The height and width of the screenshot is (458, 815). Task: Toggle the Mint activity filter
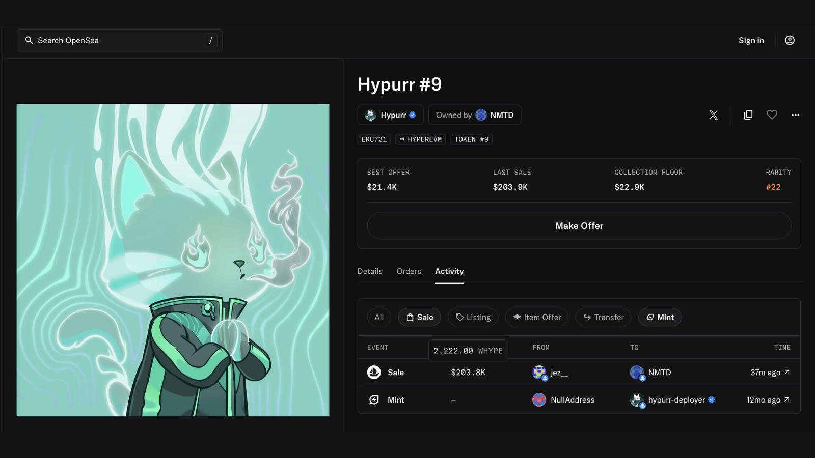coord(660,317)
